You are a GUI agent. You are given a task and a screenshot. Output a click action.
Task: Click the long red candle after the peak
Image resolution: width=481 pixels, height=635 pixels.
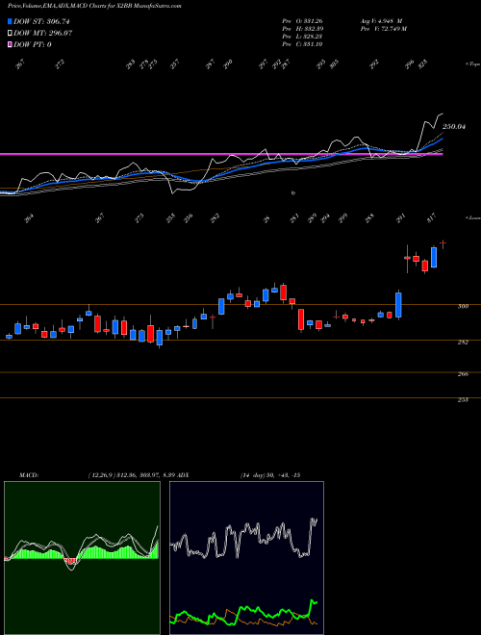click(301, 320)
